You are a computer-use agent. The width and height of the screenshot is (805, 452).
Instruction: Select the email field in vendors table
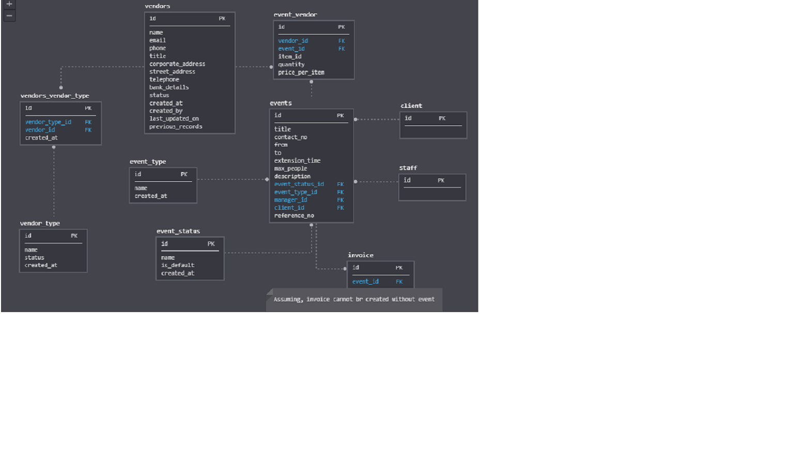[x=158, y=40]
